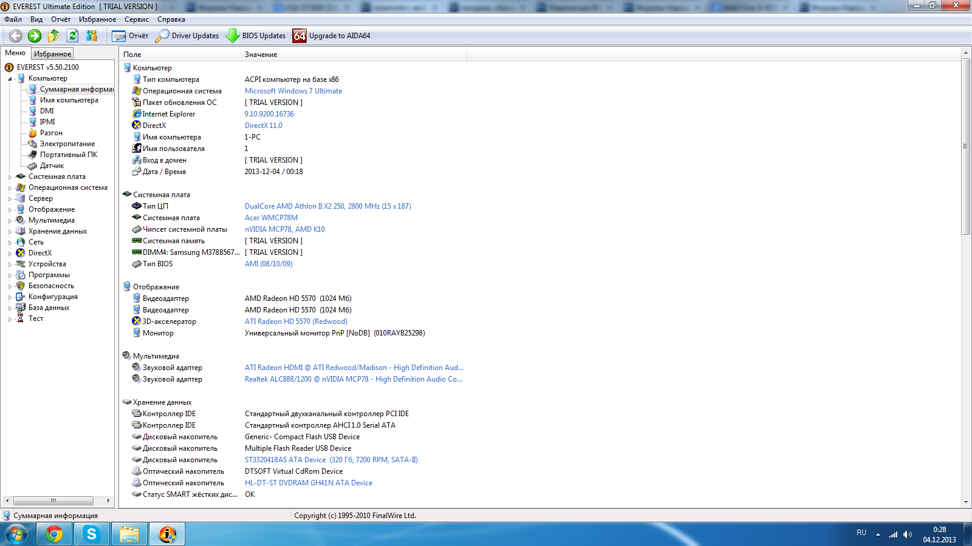Expand the Отображение tree node
This screenshot has height=546, width=972.
(x=10, y=210)
